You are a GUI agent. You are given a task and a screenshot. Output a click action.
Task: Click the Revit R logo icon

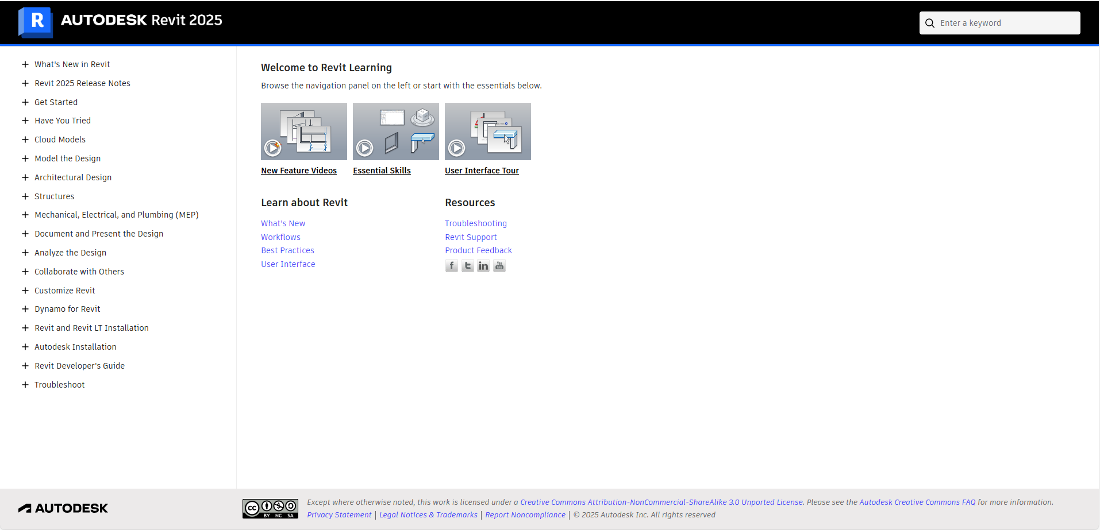click(36, 22)
